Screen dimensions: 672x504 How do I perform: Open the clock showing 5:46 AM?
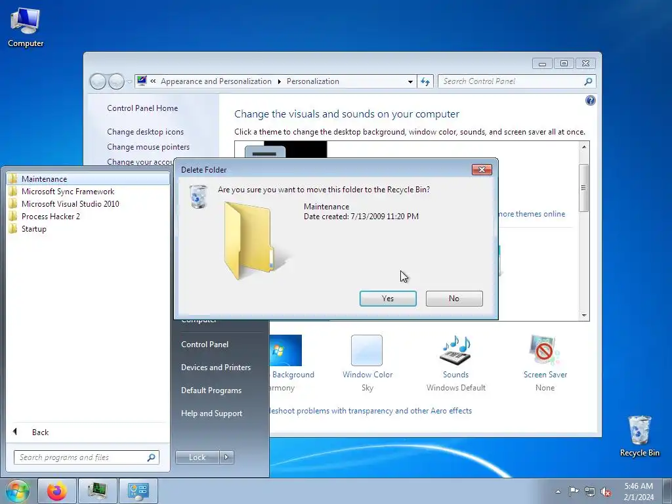[x=639, y=492]
